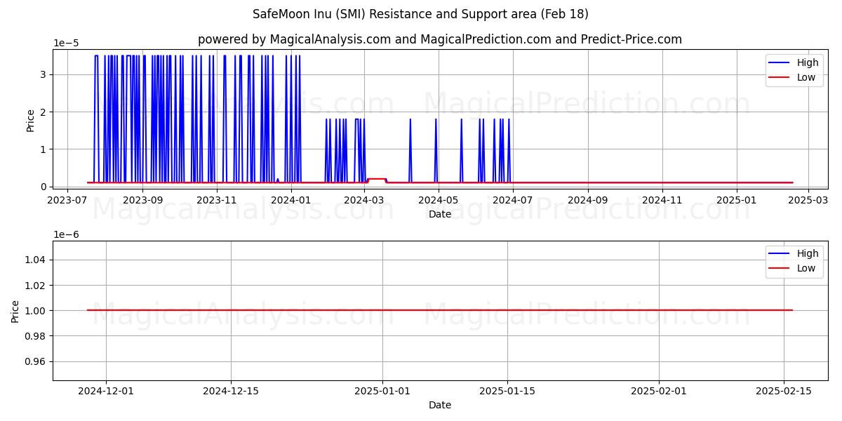Viewport: 842px width, 421px height.
Task: Click the '2025-01-01' label on the bottom chart
Action: [x=382, y=391]
